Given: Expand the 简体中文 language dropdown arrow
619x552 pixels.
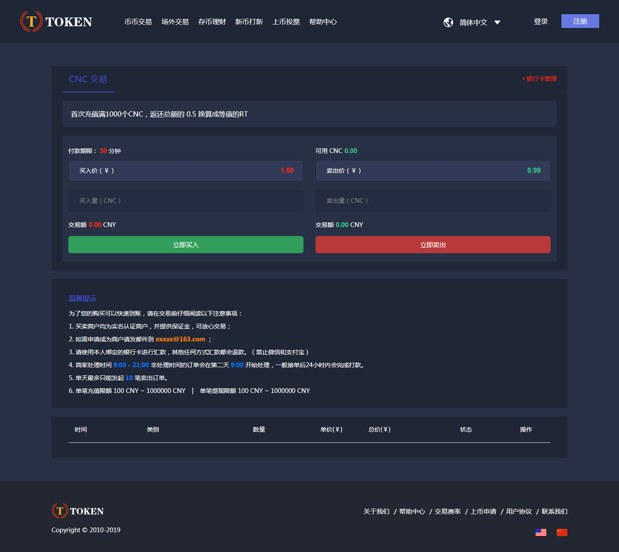Looking at the screenshot, I should pyautogui.click(x=497, y=22).
